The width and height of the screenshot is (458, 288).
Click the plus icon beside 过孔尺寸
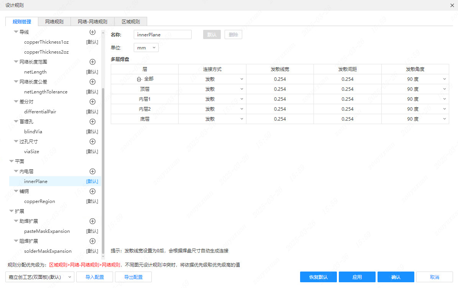click(92, 141)
